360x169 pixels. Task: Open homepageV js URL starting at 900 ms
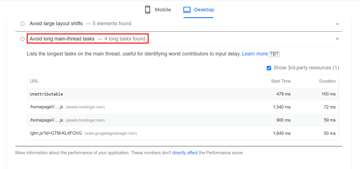[x=46, y=120]
